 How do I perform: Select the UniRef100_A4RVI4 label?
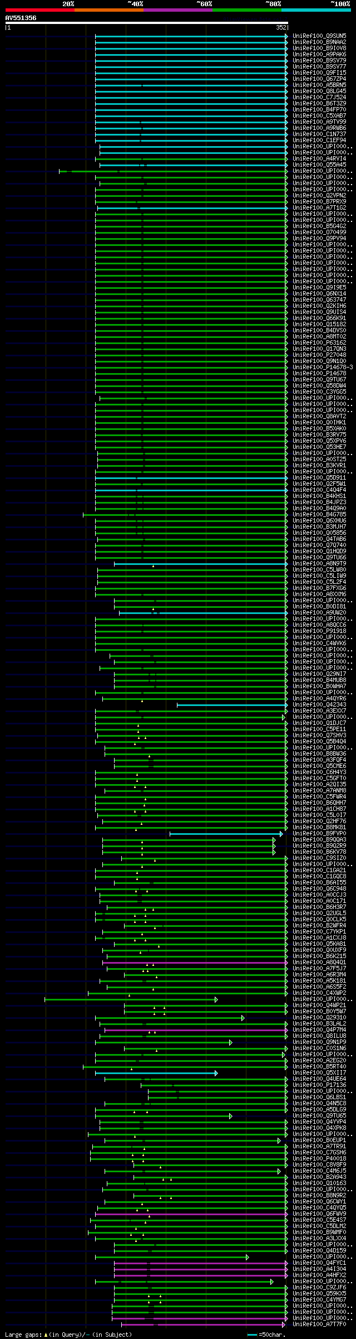click(319, 159)
